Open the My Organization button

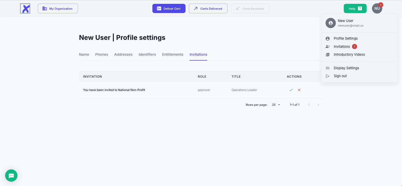click(x=58, y=8)
